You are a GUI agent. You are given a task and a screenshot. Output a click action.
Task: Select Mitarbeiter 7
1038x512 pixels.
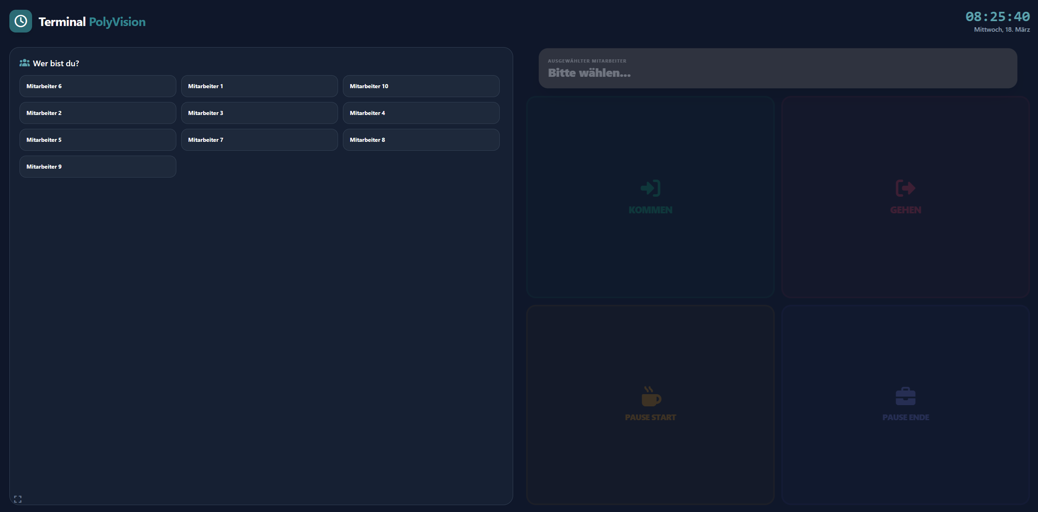tap(259, 140)
